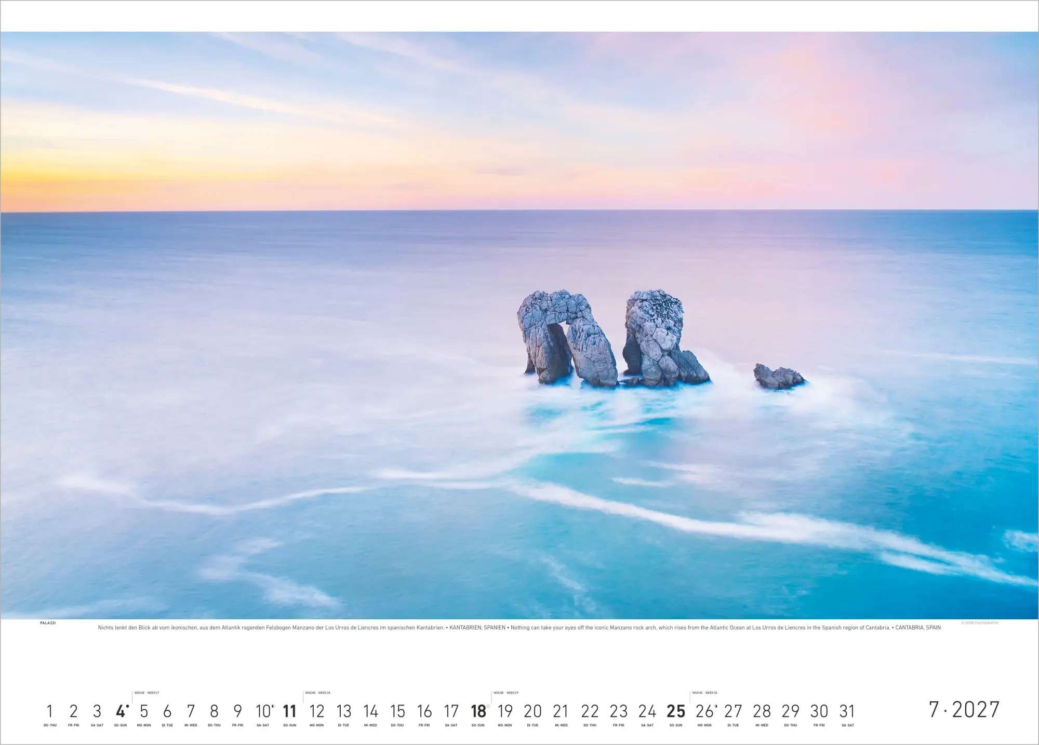
Task: Click the 'WOCHE · WEEK 28' label
Action: 318,693
